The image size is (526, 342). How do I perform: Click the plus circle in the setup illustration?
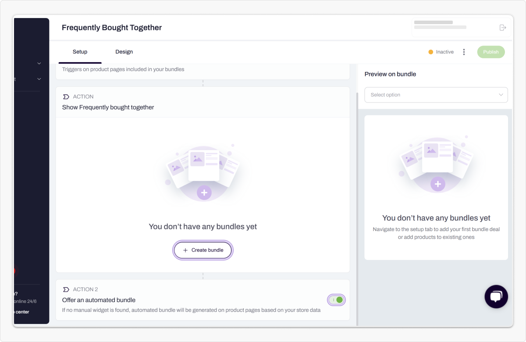click(x=204, y=192)
